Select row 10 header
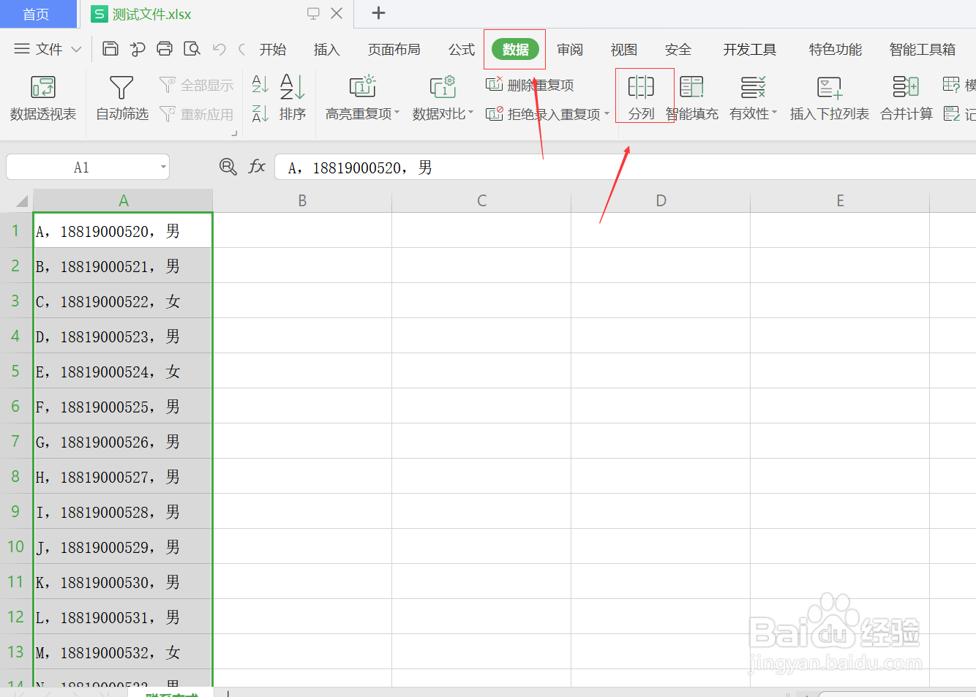976x697 pixels. pos(15,546)
